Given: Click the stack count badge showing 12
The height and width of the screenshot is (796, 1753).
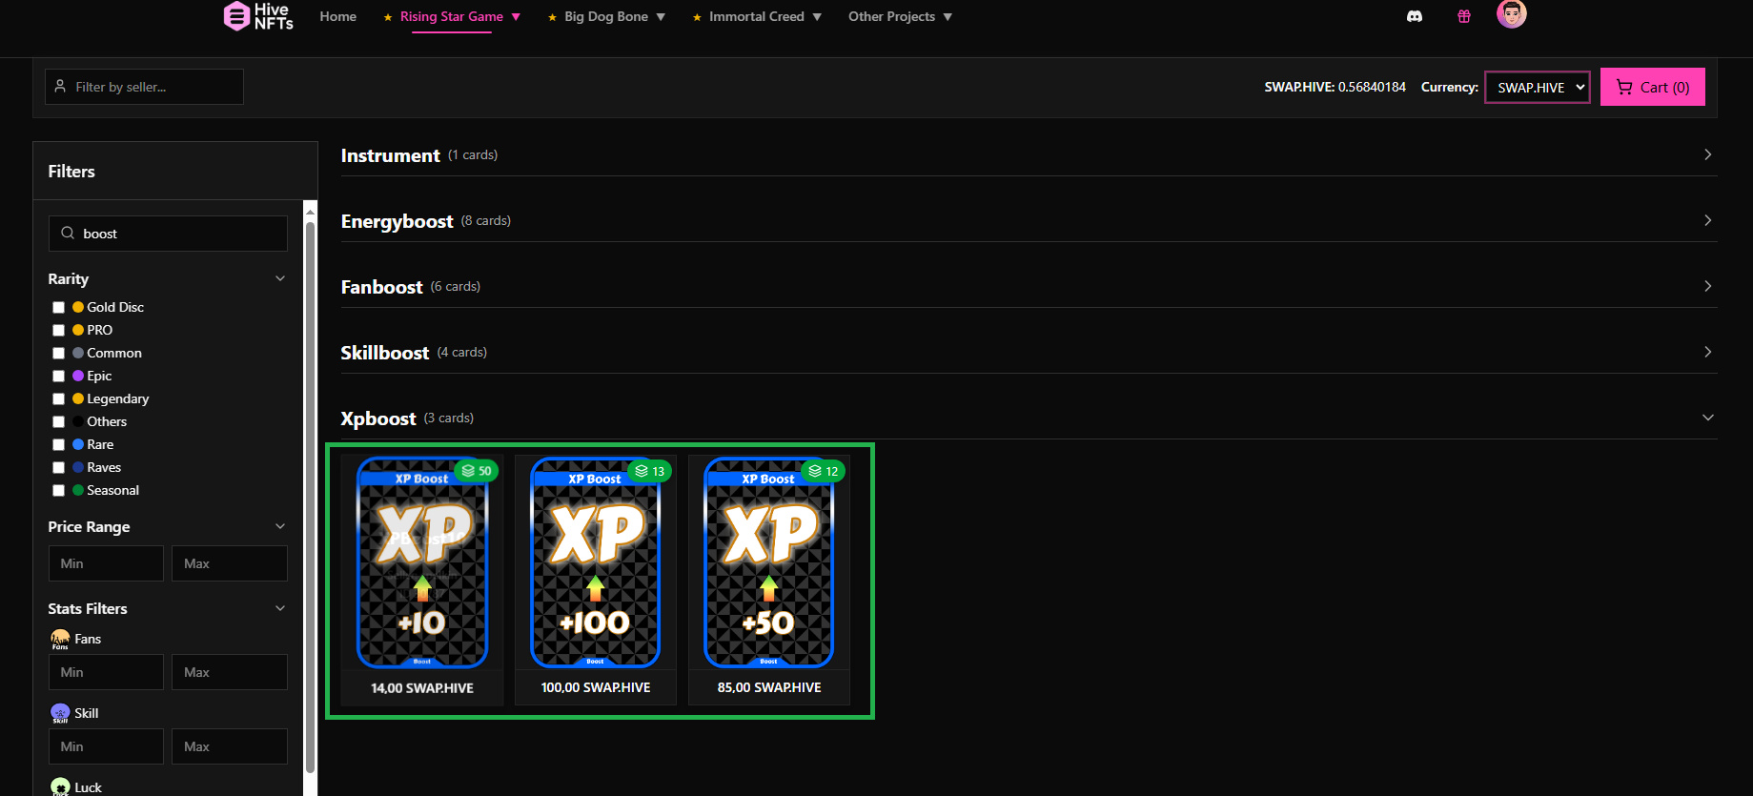Looking at the screenshot, I should pyautogui.click(x=823, y=471).
